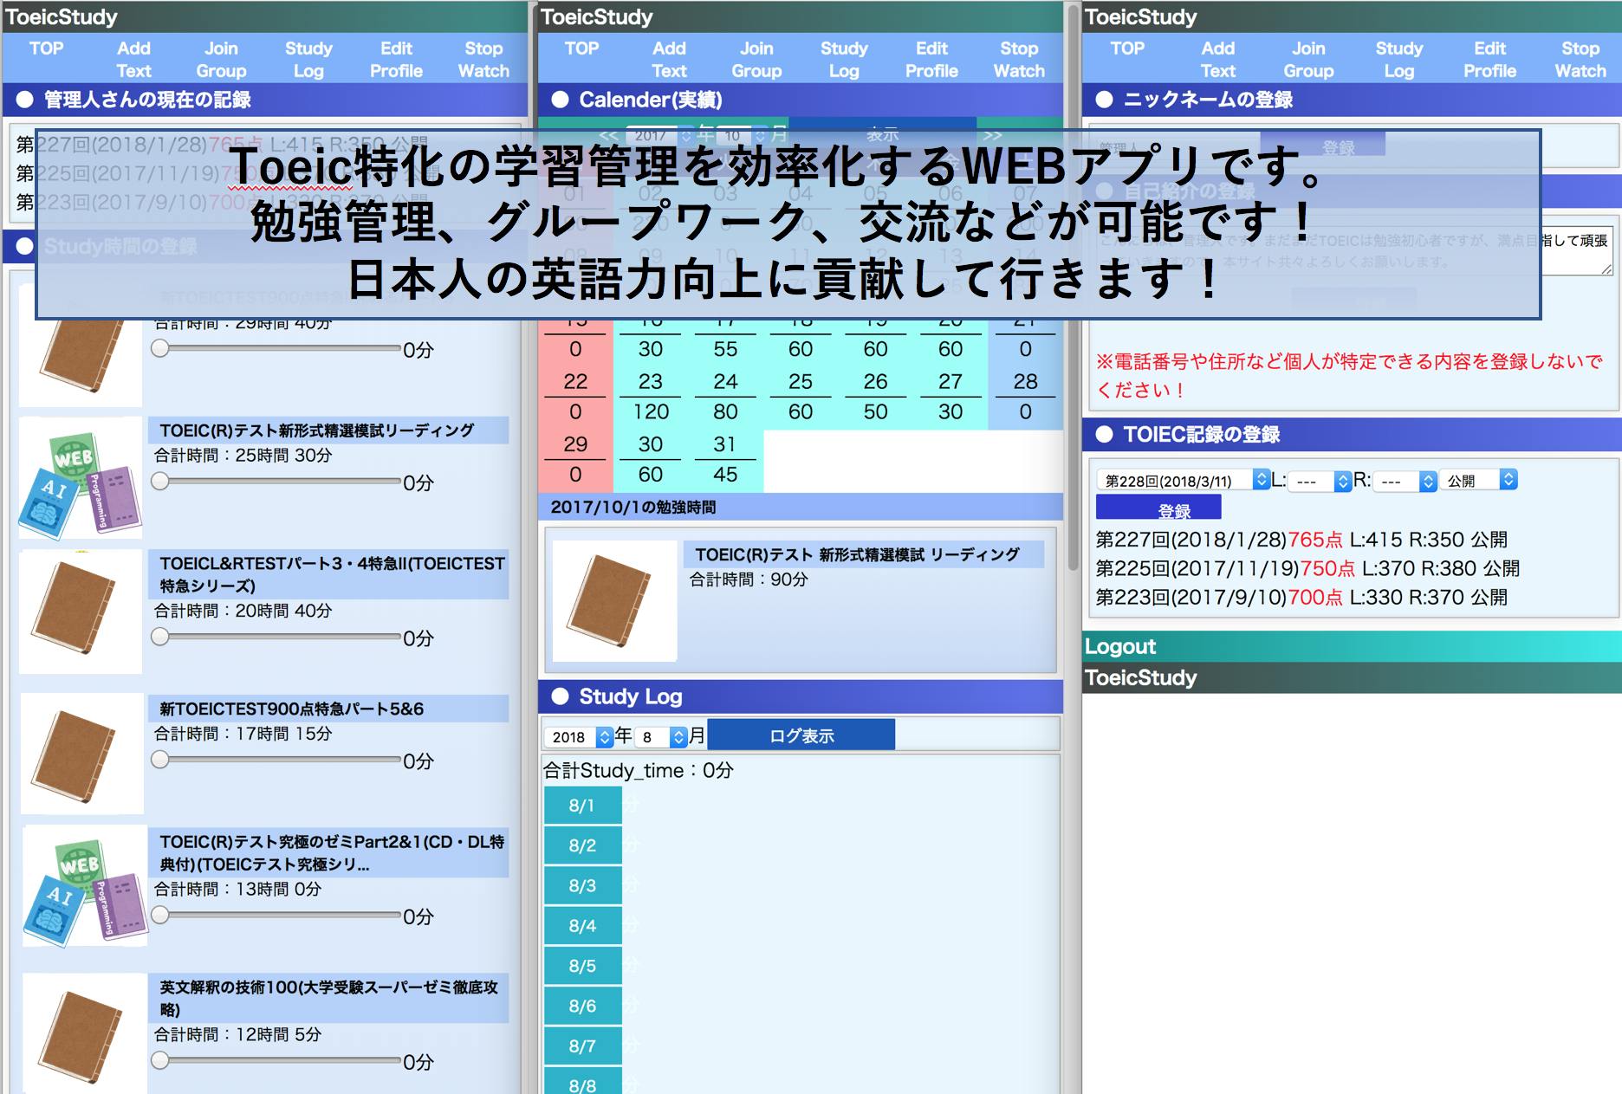This screenshot has width=1622, height=1094.
Task: Select calendar date 28
Action: click(x=1025, y=381)
